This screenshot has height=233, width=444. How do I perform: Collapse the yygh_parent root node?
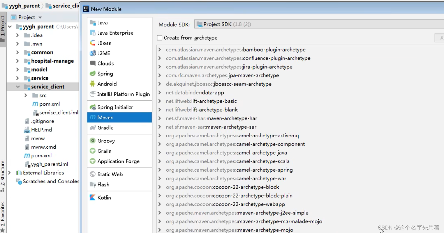[10, 27]
